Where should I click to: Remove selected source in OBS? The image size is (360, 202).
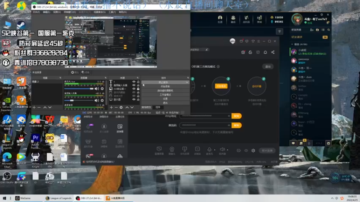116,107
